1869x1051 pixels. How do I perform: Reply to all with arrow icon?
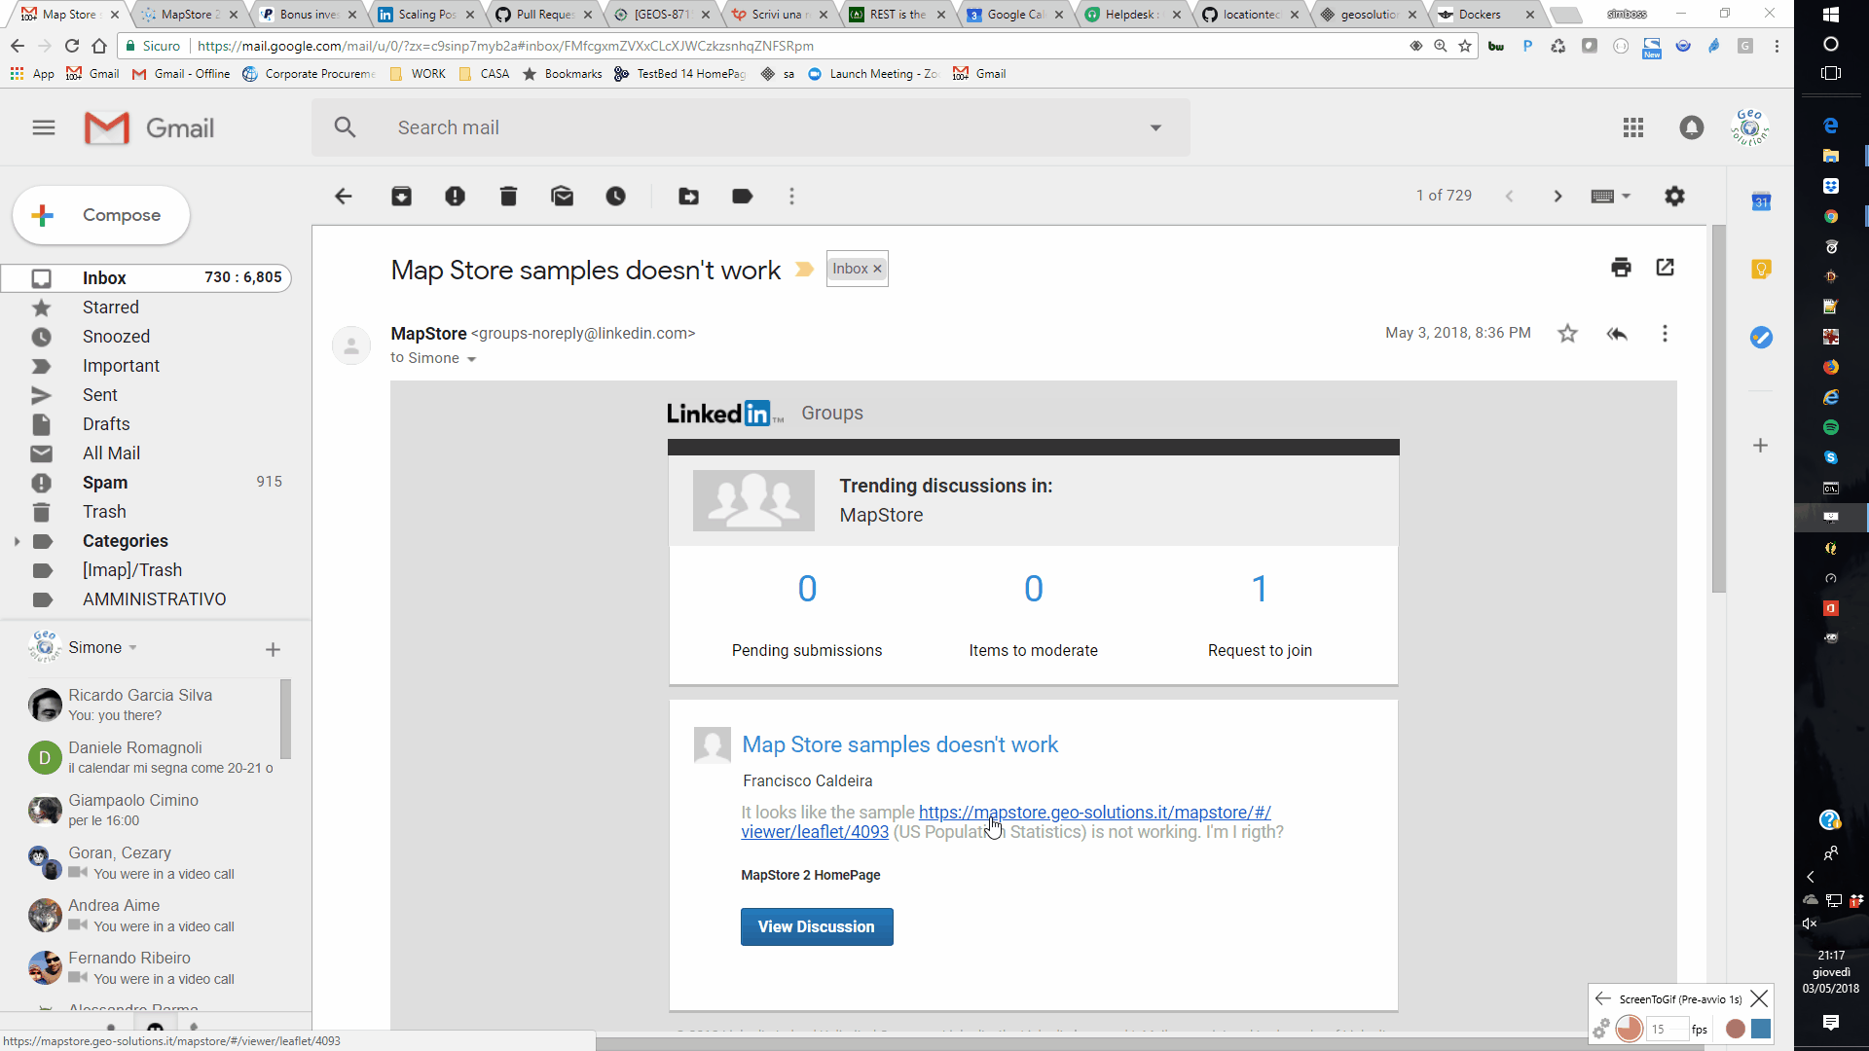pyautogui.click(x=1617, y=334)
